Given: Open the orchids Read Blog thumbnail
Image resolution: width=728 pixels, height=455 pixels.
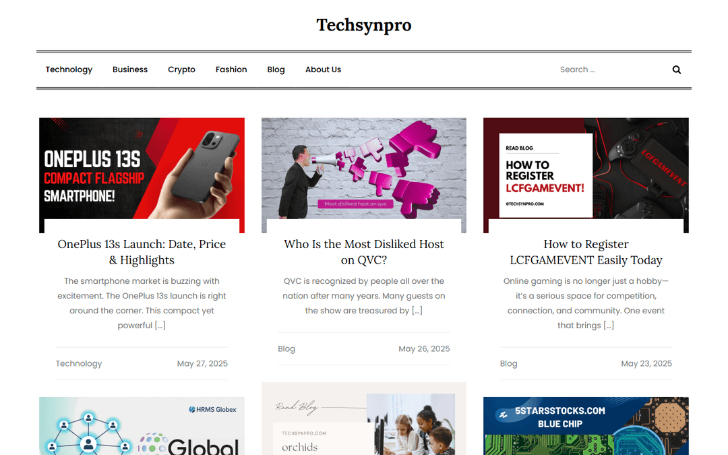Looking at the screenshot, I should pyautogui.click(x=364, y=419).
